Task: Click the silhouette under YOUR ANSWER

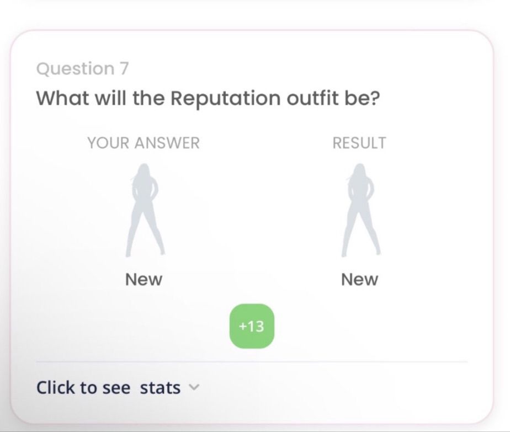Action: point(145,210)
